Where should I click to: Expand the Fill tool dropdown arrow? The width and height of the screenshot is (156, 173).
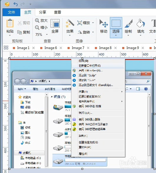click(x=140, y=36)
